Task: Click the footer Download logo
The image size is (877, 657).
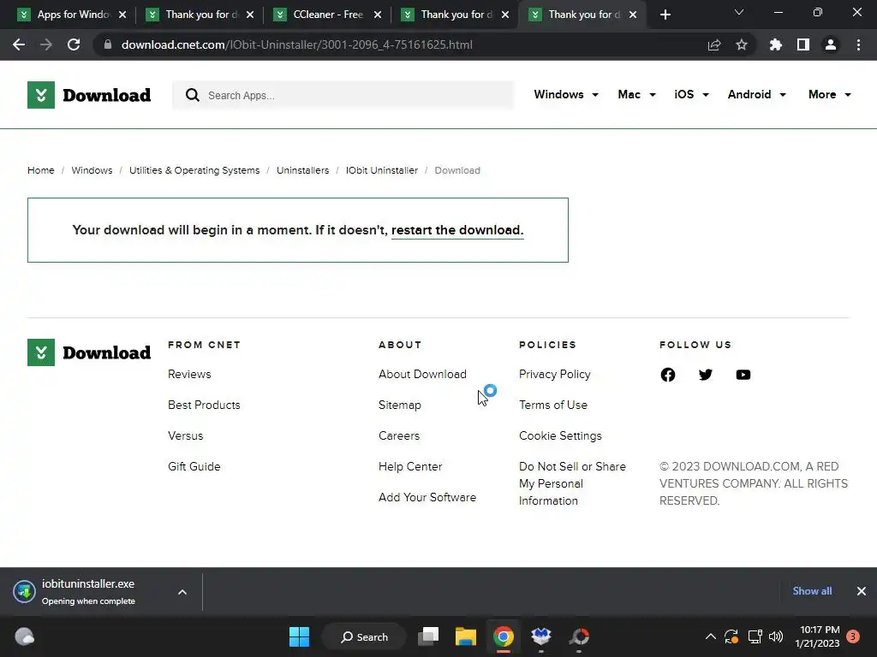Action: [89, 352]
